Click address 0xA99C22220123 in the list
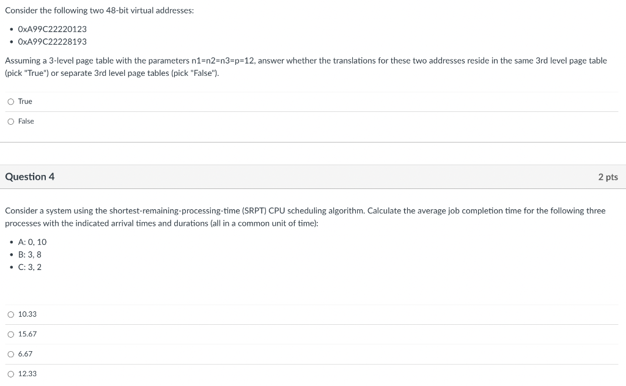 52,29
